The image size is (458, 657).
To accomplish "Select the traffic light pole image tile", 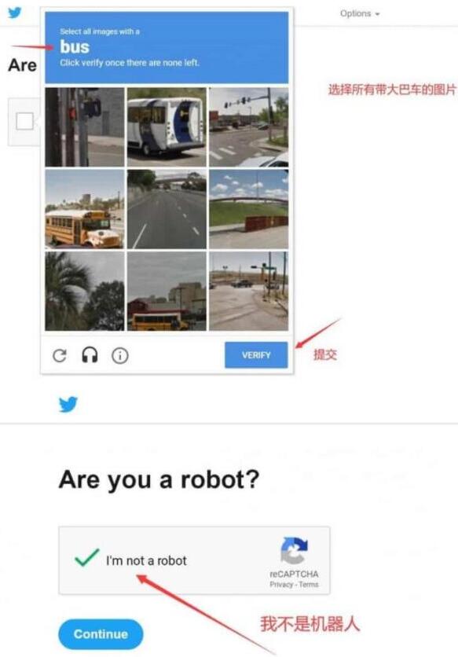I will [85, 127].
